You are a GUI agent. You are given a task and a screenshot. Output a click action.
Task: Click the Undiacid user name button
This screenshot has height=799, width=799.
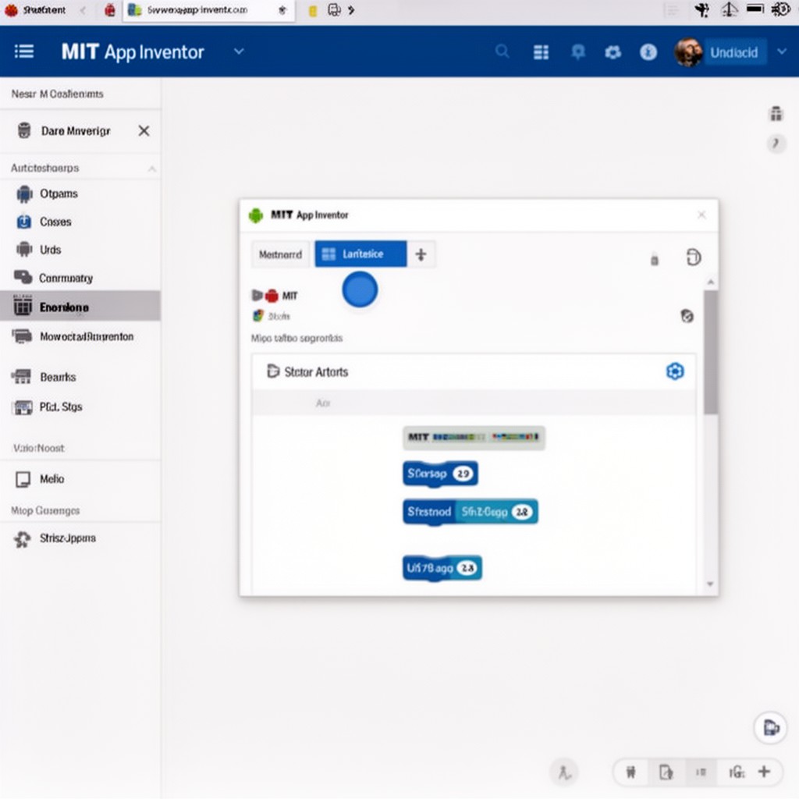point(734,52)
